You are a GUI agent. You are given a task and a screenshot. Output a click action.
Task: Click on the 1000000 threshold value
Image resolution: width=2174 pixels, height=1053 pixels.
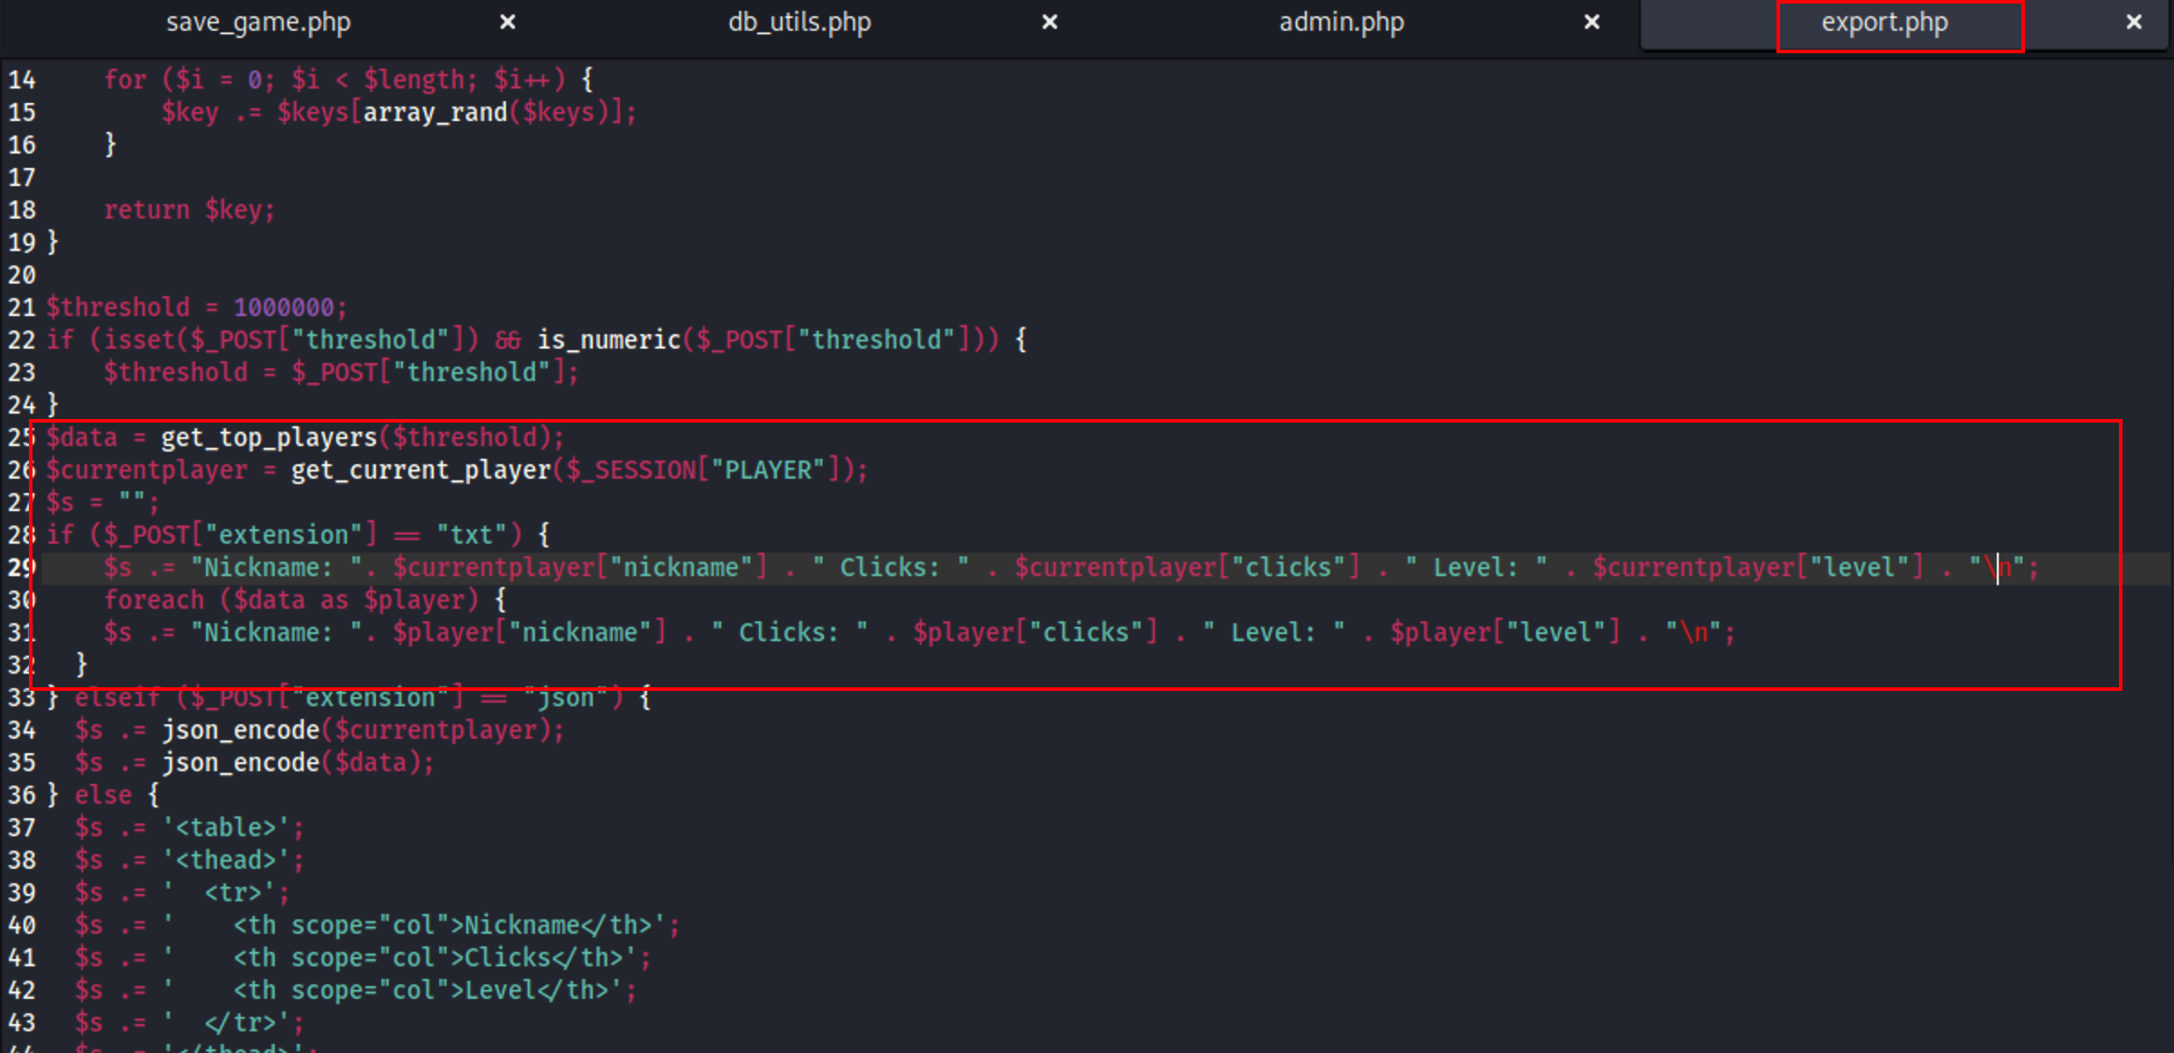point(284,308)
